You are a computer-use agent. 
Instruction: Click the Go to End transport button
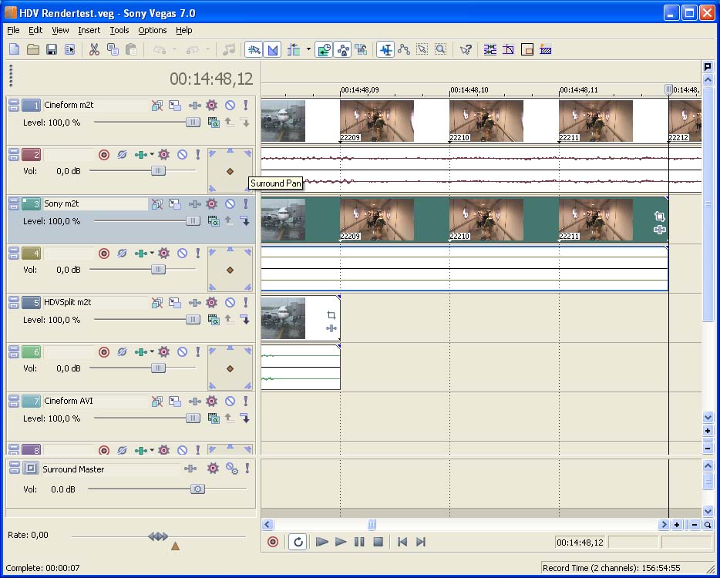coord(421,543)
